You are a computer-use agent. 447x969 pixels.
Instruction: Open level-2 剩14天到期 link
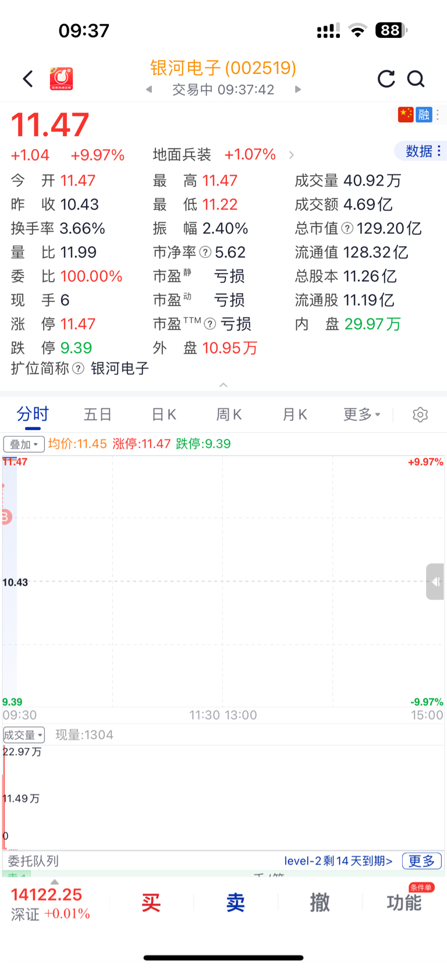338,861
